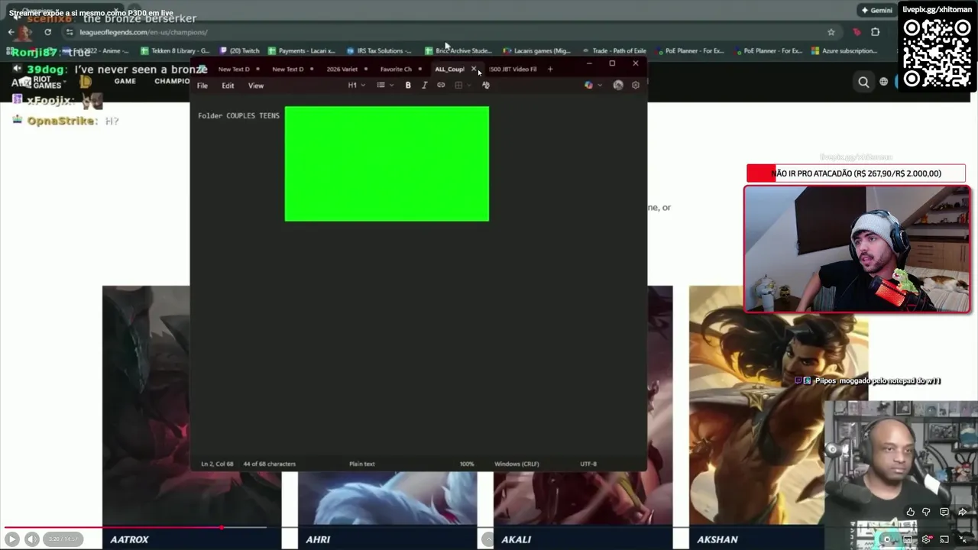Image resolution: width=978 pixels, height=550 pixels.
Task: Click the UTF-8 encoding status entry
Action: (x=588, y=464)
